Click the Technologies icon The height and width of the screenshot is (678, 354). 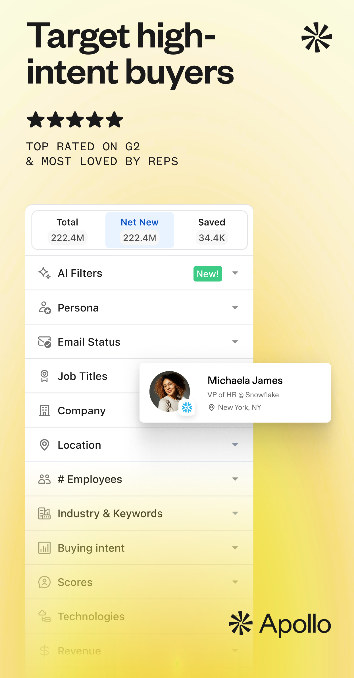click(44, 616)
